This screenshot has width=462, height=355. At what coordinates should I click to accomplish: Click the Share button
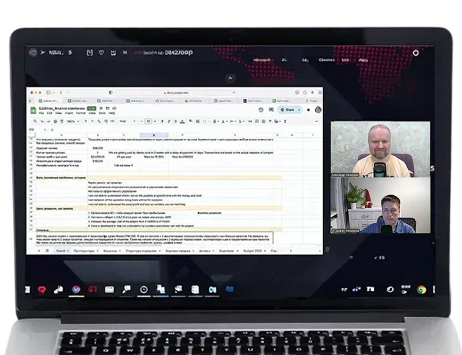pos(287,110)
